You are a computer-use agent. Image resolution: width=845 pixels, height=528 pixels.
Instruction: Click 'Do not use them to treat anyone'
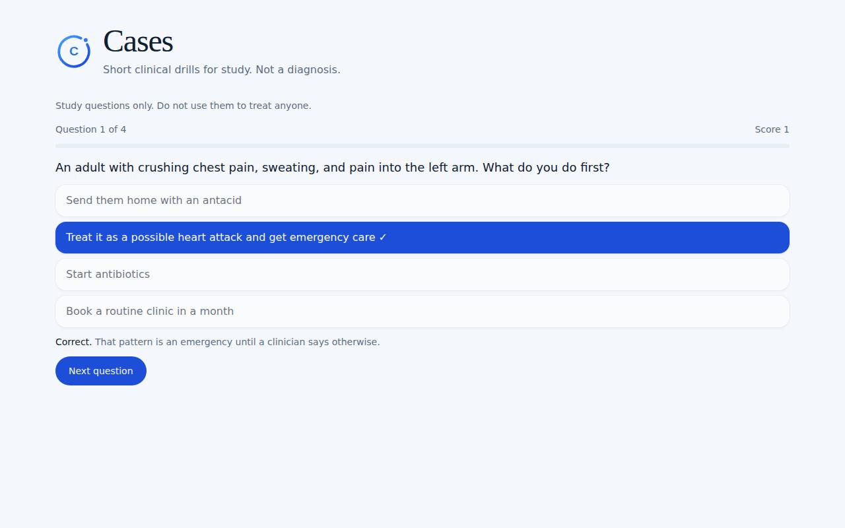tap(234, 106)
